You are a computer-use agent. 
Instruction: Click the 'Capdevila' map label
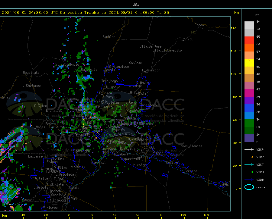pos(89,70)
